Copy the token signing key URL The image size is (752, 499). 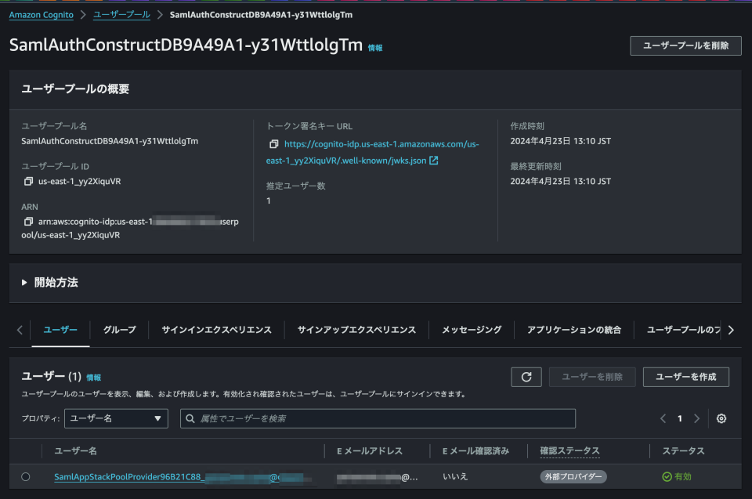point(274,144)
